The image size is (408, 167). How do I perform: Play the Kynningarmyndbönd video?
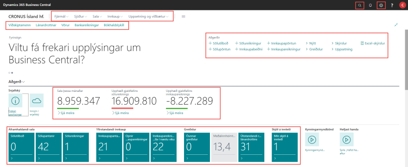point(311,139)
